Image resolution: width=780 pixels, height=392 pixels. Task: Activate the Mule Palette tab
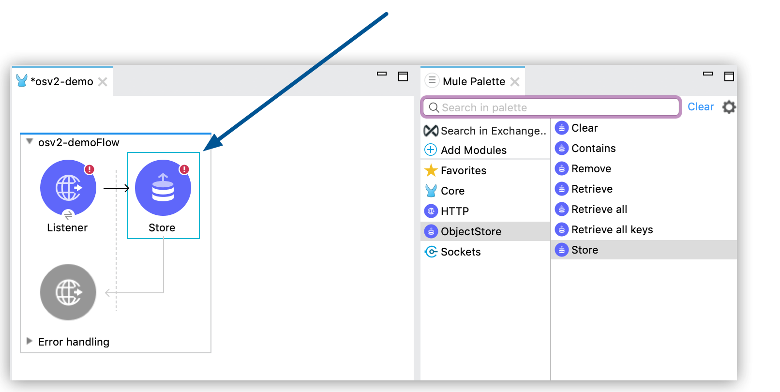(x=473, y=81)
